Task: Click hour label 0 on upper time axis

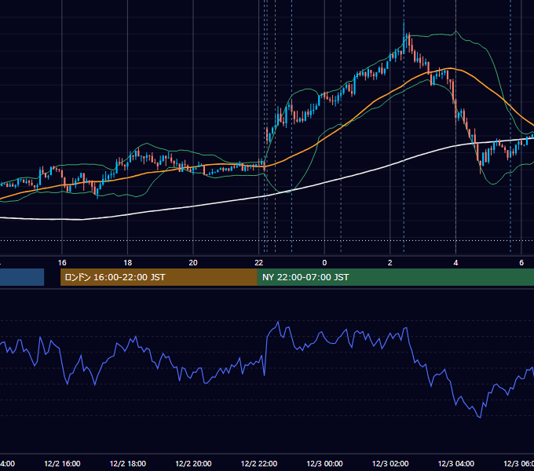Action: click(324, 263)
